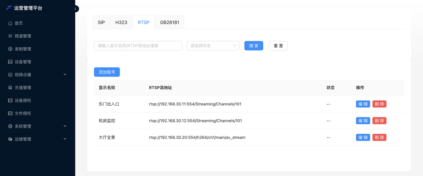Click the 频道管理 channel icon
423x176 pixels.
coord(10,36)
